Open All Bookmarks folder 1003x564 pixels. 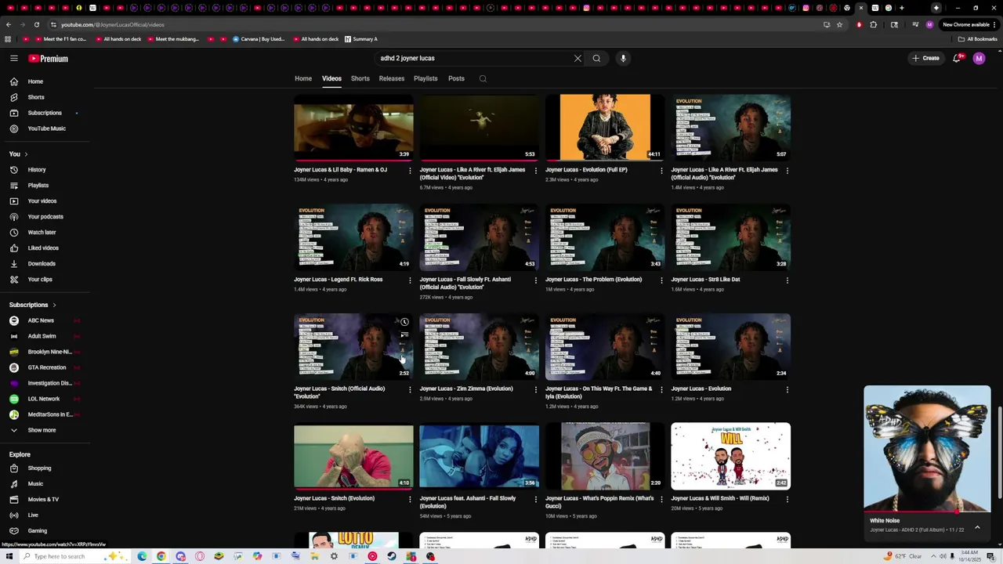pos(977,39)
